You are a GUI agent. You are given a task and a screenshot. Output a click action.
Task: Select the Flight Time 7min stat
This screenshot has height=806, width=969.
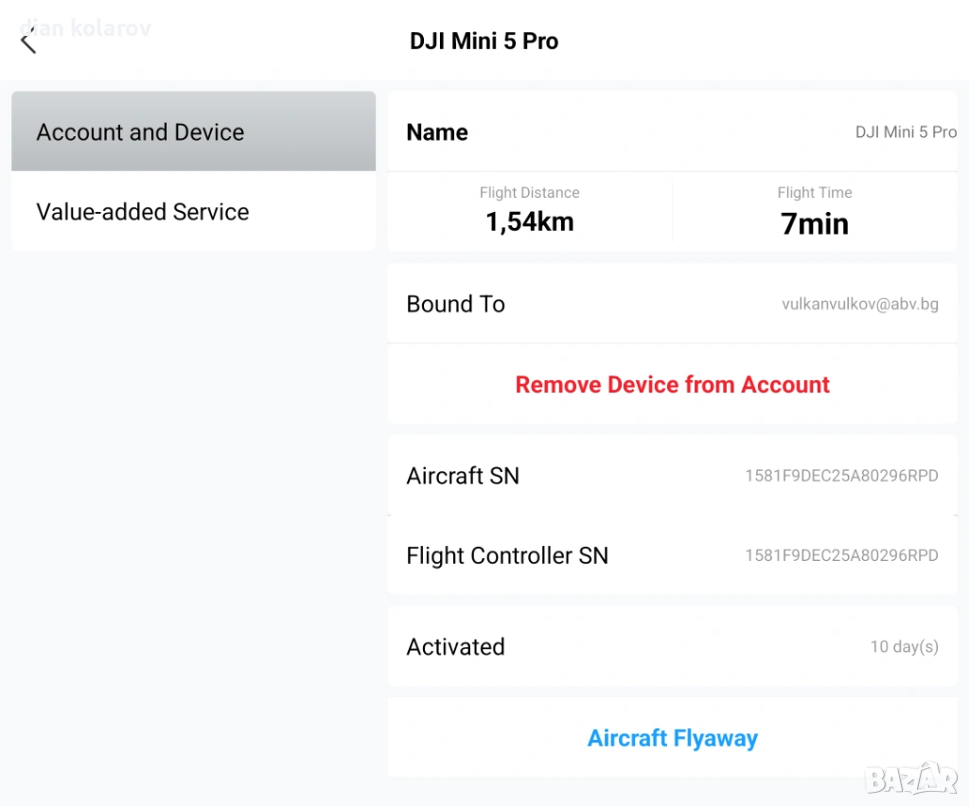pos(814,211)
